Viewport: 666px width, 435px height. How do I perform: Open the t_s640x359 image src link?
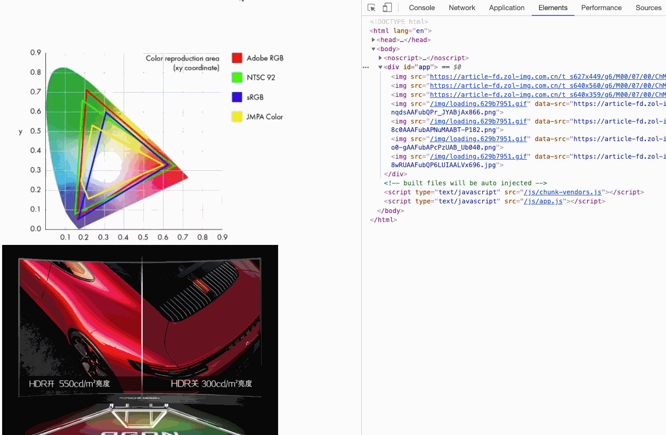[x=548, y=95]
